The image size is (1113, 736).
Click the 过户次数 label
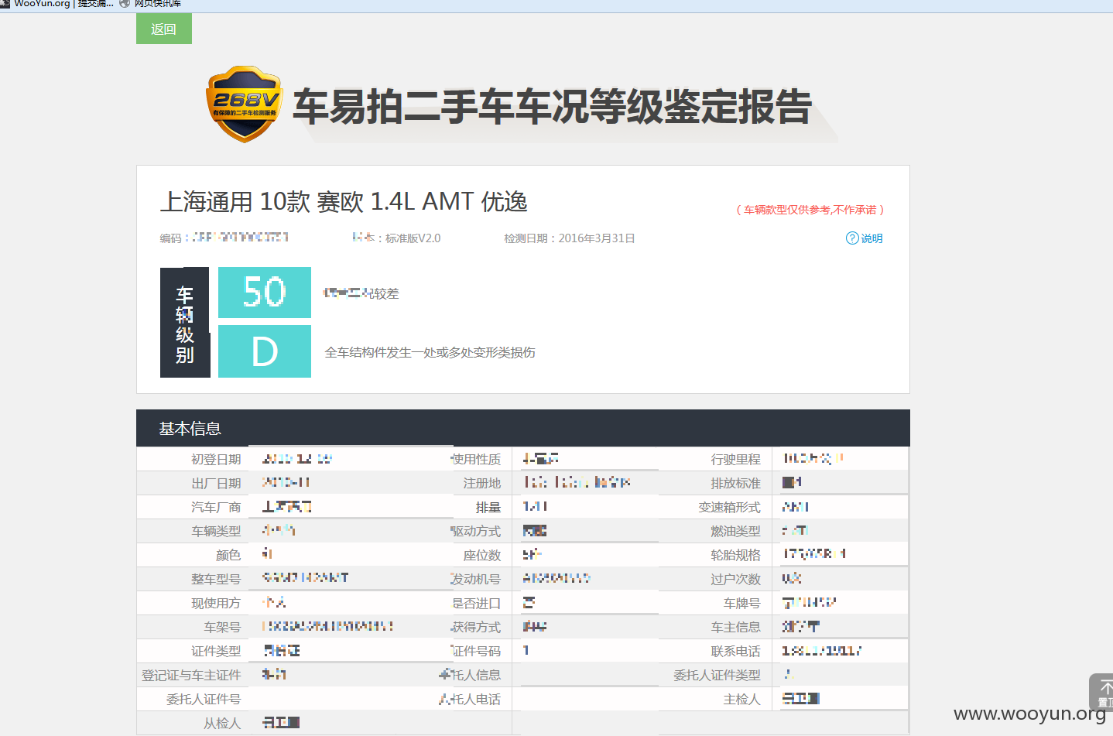(736, 580)
